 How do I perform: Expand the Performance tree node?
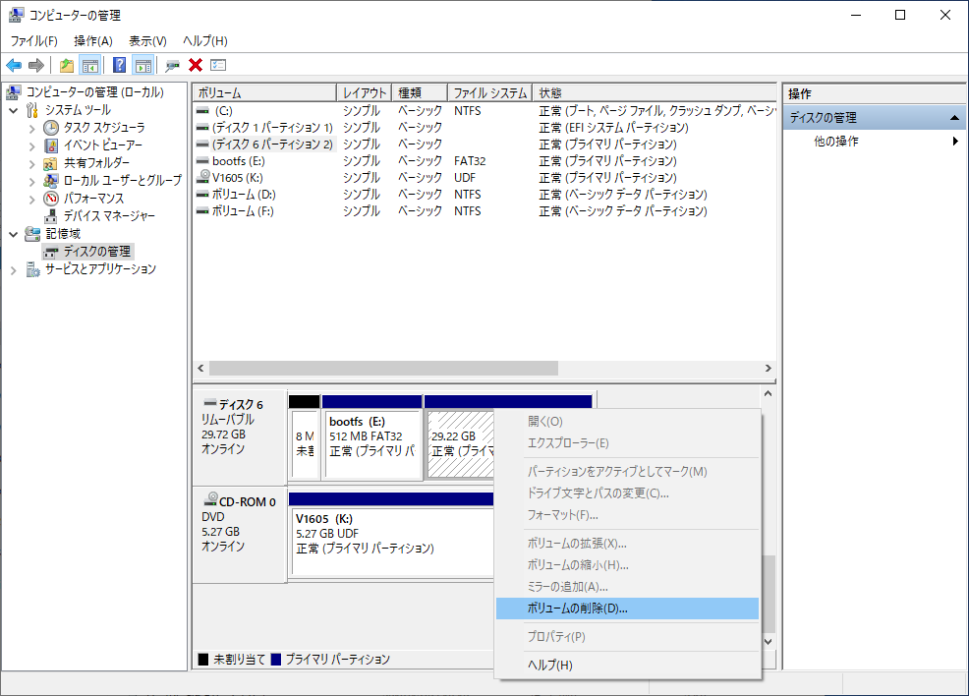[x=31, y=199]
